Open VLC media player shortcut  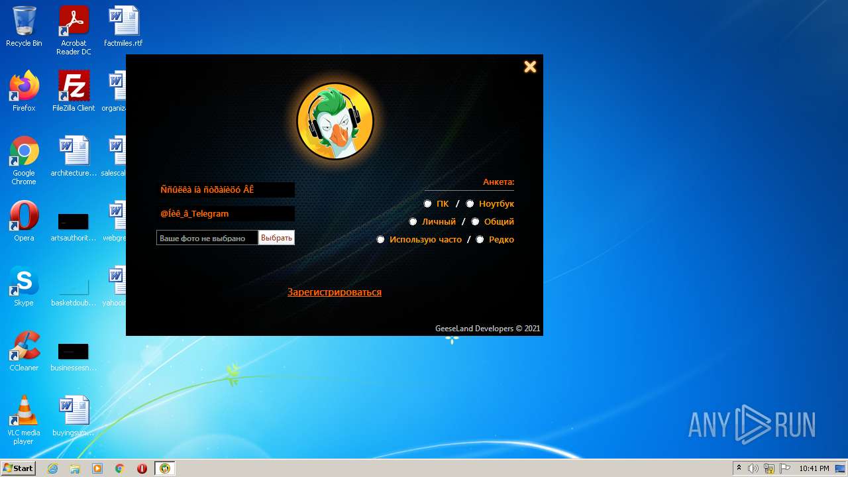(24, 420)
